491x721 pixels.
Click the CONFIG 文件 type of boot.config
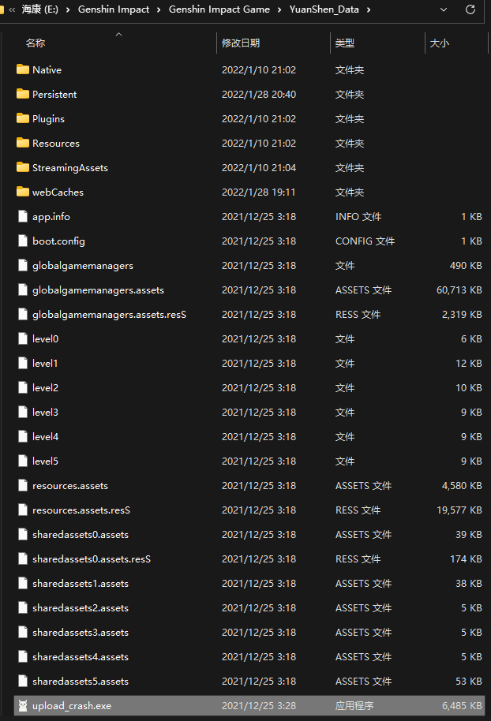(x=365, y=241)
